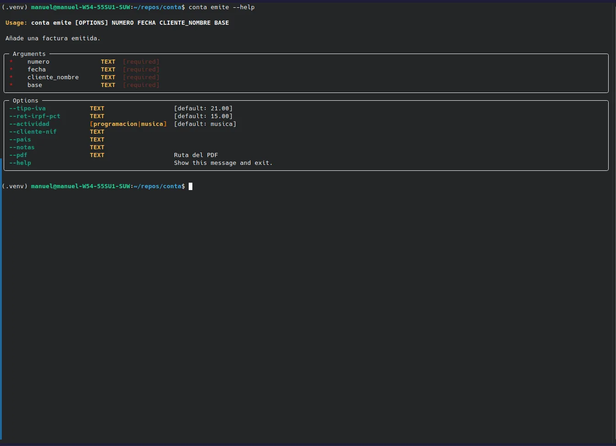616x446 pixels.
Task: Click the terminal cursor at the prompt
Action: point(190,186)
